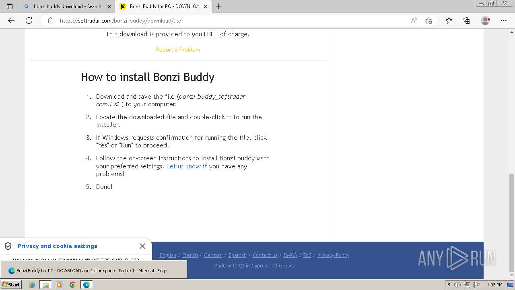Switch site language to French

pyautogui.click(x=190, y=255)
